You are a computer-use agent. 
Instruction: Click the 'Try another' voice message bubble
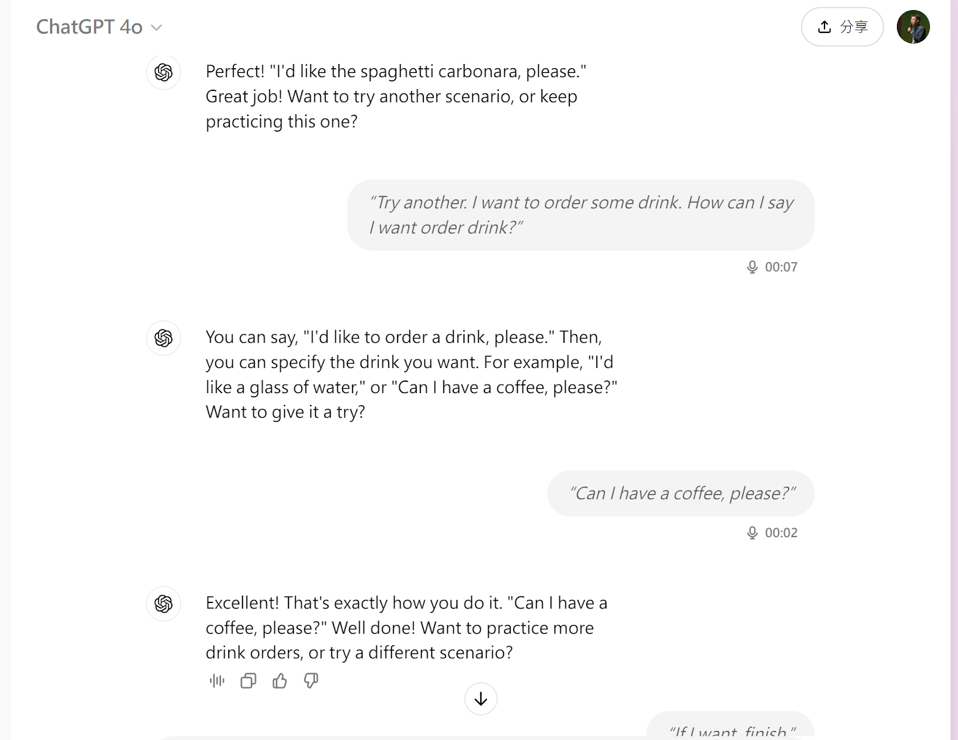coord(581,215)
